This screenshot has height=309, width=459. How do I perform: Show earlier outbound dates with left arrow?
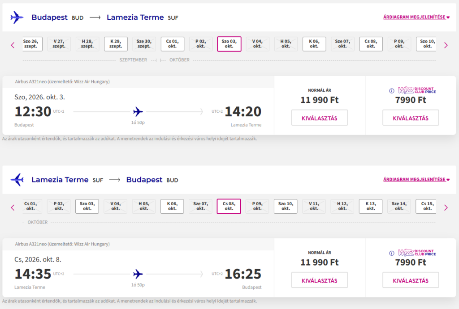pyautogui.click(x=13, y=45)
